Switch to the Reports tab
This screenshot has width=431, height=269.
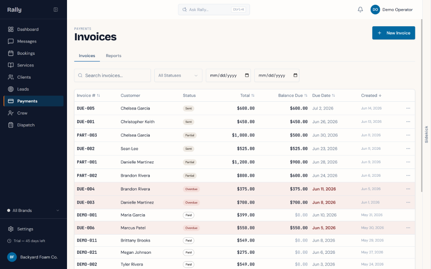114,56
